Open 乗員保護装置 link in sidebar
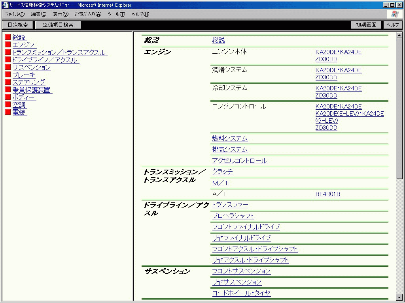The image size is (405, 303). pos(32,90)
